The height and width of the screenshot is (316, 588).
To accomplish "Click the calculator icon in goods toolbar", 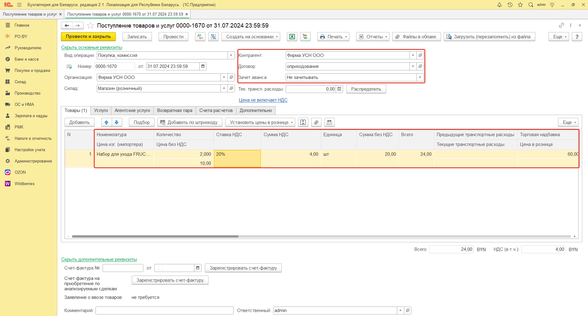I will (x=330, y=122).
